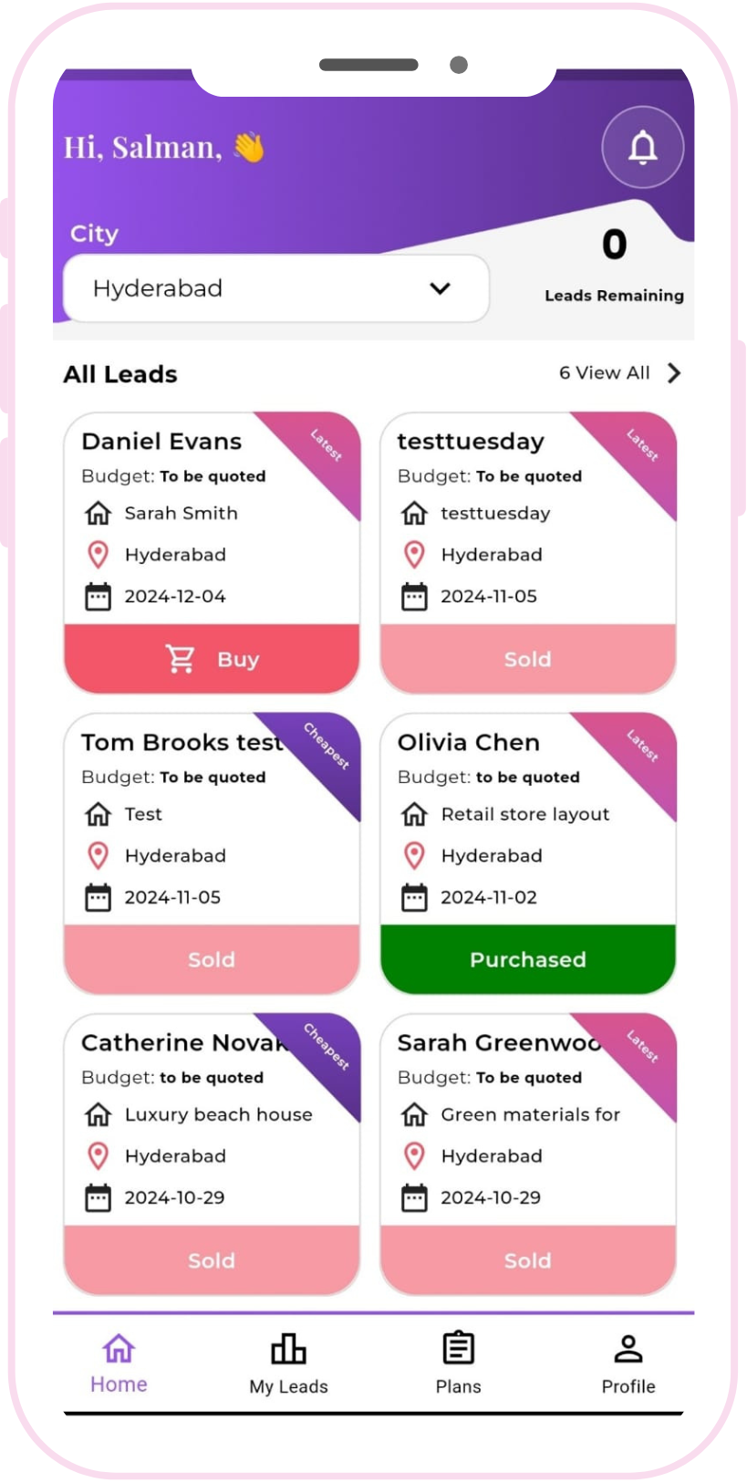Click the Profile person icon
This screenshot has width=747, height=1483.
[x=628, y=1348]
